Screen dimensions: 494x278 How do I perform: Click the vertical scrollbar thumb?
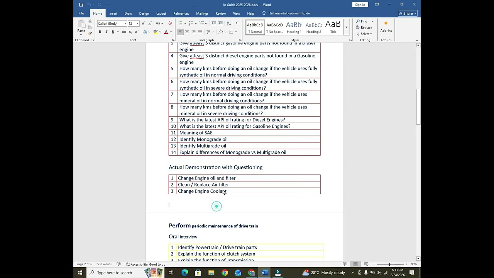(418, 107)
